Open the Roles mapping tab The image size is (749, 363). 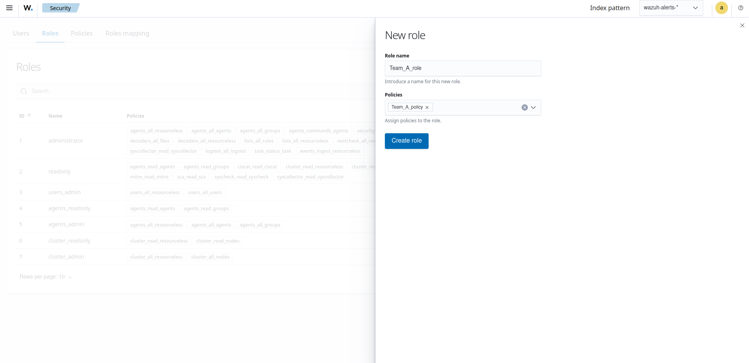pyautogui.click(x=127, y=34)
